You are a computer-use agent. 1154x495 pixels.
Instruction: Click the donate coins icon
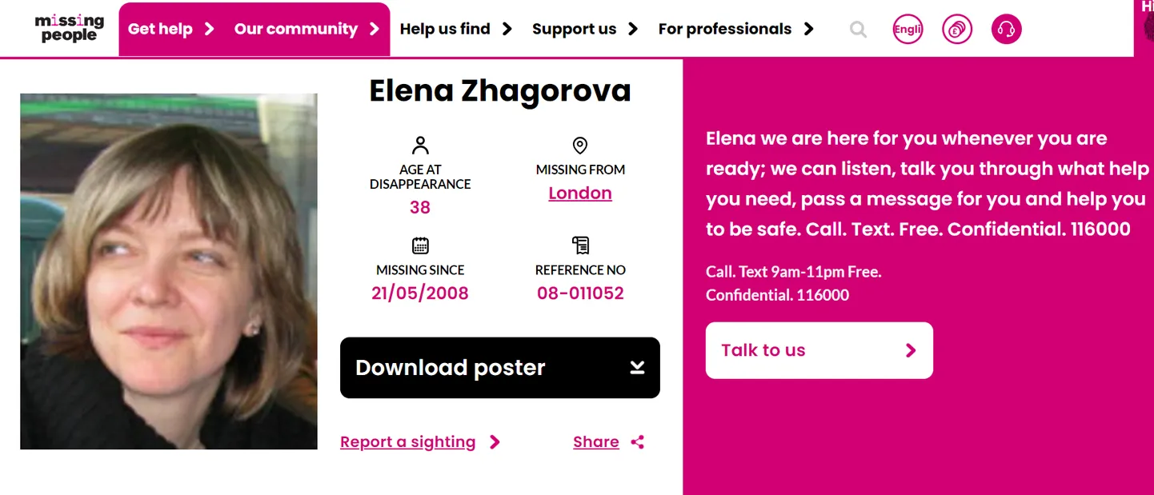coord(957,30)
